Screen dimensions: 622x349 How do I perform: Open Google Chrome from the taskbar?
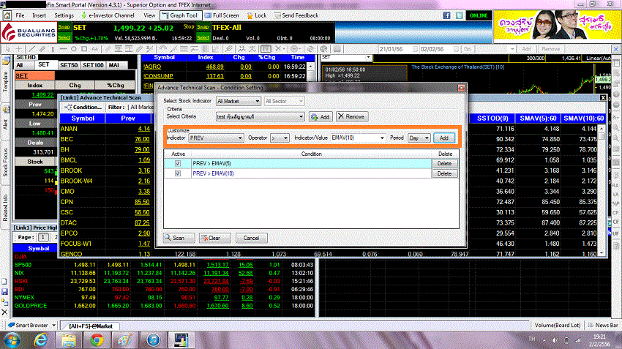coord(97,340)
